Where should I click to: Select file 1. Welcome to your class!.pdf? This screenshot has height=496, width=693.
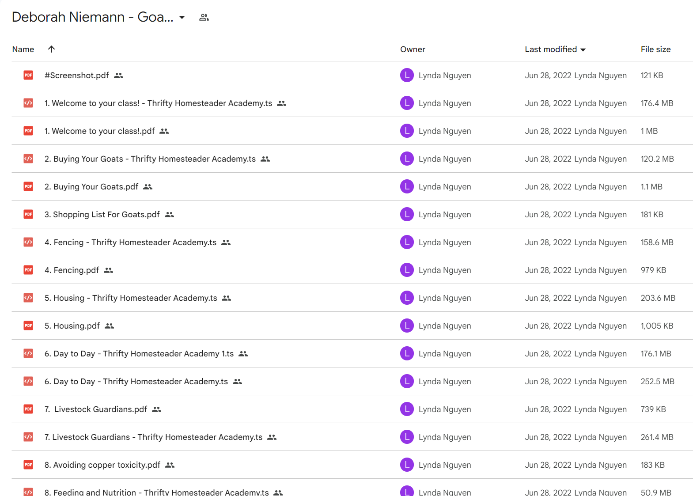point(100,131)
